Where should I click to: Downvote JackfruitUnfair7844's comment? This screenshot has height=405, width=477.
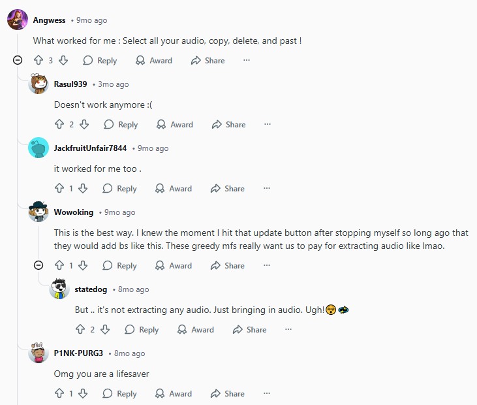83,189
